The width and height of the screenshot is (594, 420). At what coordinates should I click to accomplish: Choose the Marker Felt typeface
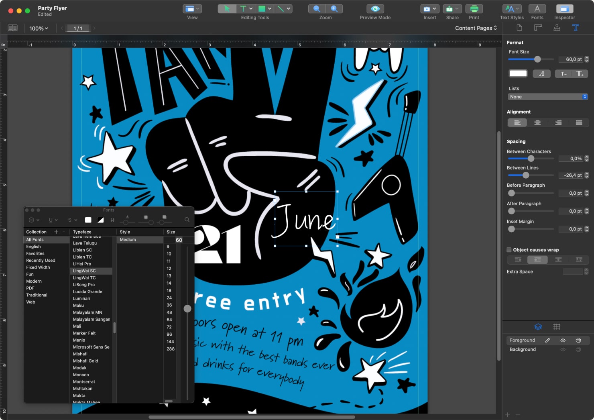91,333
